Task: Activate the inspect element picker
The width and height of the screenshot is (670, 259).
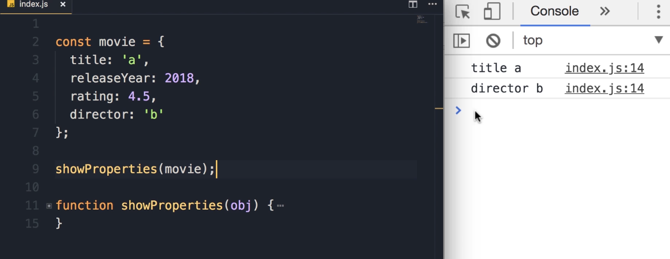Action: [463, 11]
